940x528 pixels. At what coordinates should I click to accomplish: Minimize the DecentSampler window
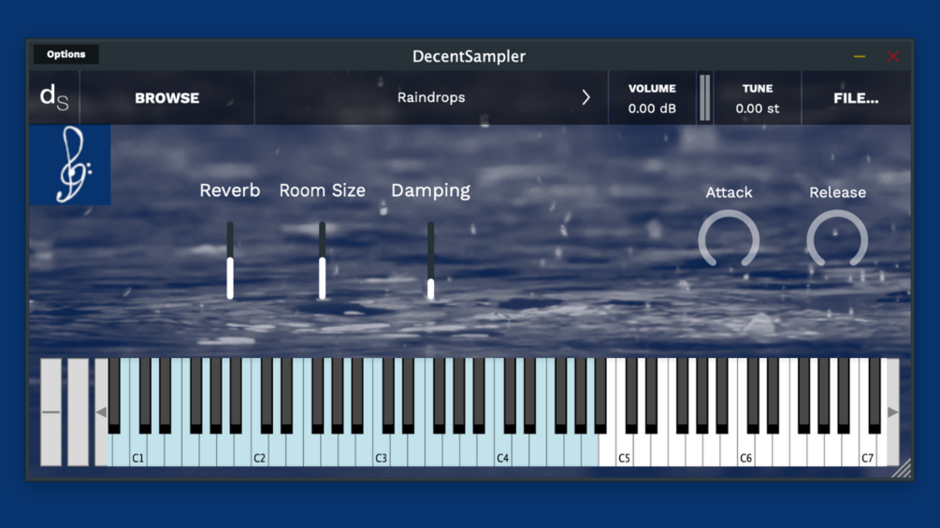859,56
